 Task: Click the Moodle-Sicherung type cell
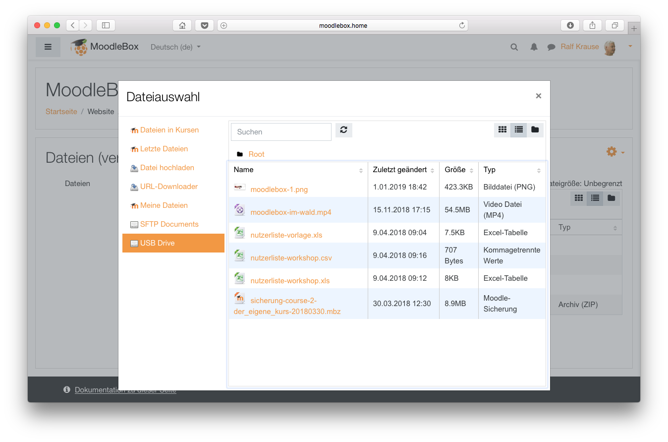tap(512, 304)
